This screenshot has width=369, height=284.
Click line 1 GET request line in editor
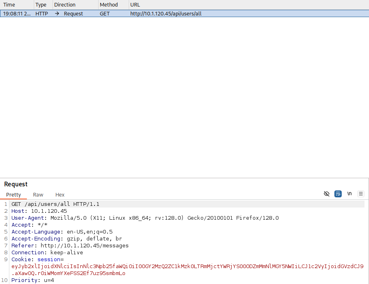(x=55, y=204)
